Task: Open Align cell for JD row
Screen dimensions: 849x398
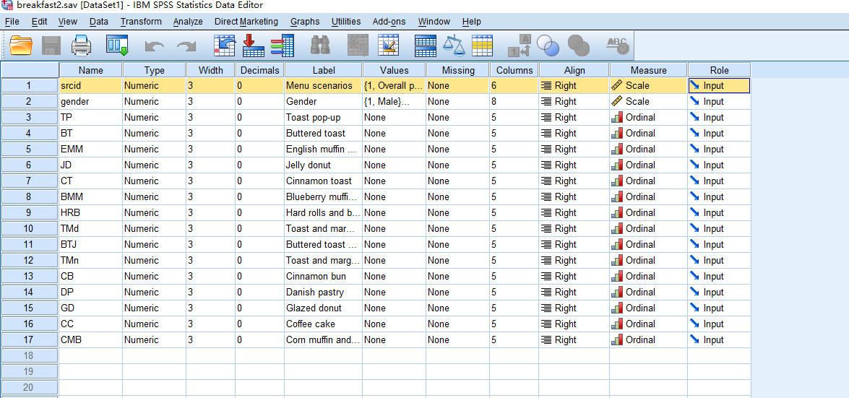Action: [x=574, y=165]
